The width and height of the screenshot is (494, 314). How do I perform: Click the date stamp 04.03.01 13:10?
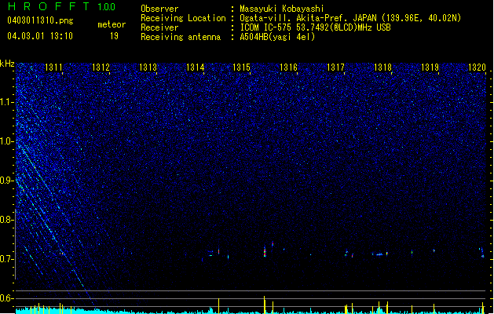[40, 36]
